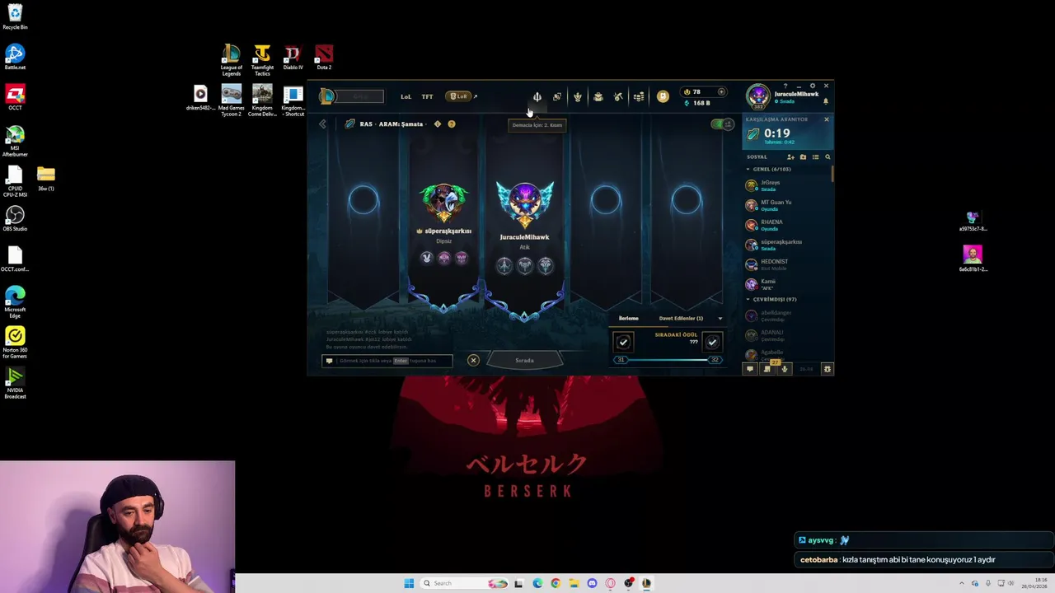
Task: Open the crafting hammer icon in League client
Action: point(618,97)
